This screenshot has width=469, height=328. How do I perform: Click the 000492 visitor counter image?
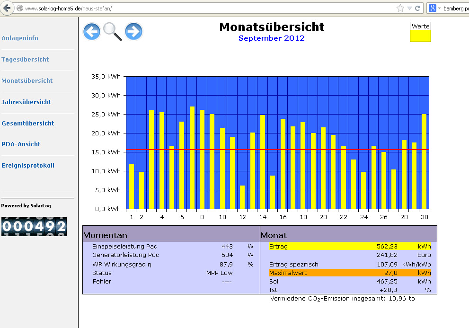tap(34, 226)
